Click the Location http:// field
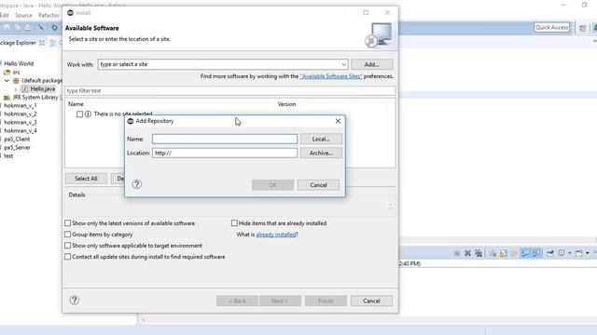The height and width of the screenshot is (335, 597). tap(225, 153)
